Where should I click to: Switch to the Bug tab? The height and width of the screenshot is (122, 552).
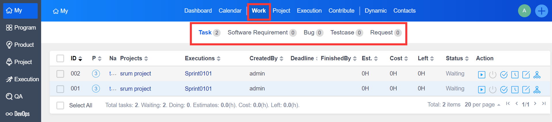(x=309, y=33)
